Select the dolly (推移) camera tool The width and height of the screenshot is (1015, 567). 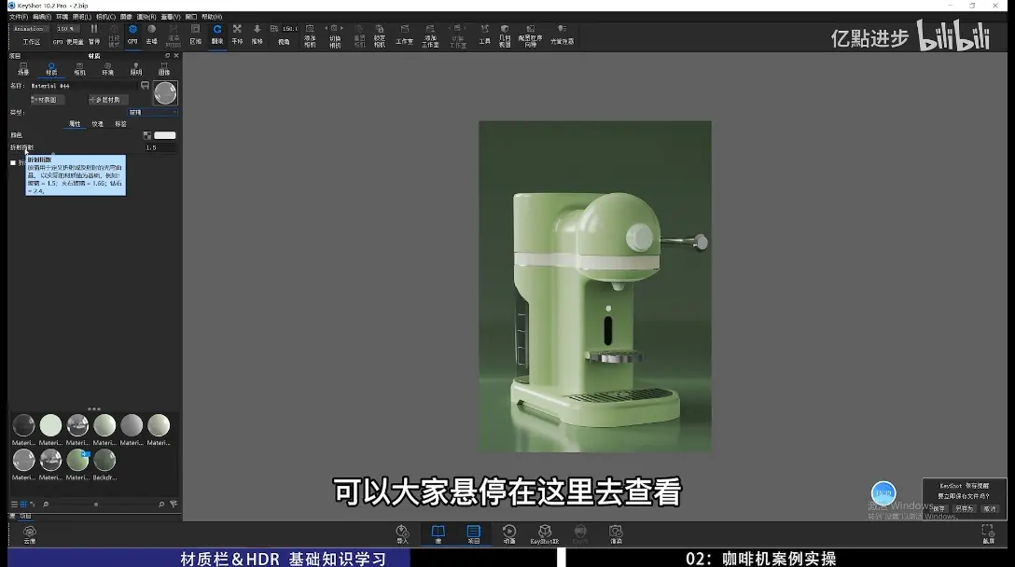(257, 35)
